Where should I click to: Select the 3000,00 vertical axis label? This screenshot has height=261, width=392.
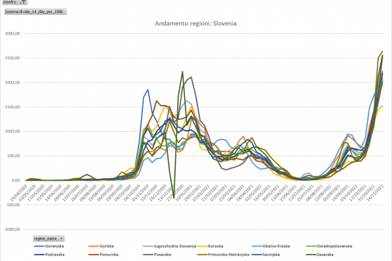12,33
